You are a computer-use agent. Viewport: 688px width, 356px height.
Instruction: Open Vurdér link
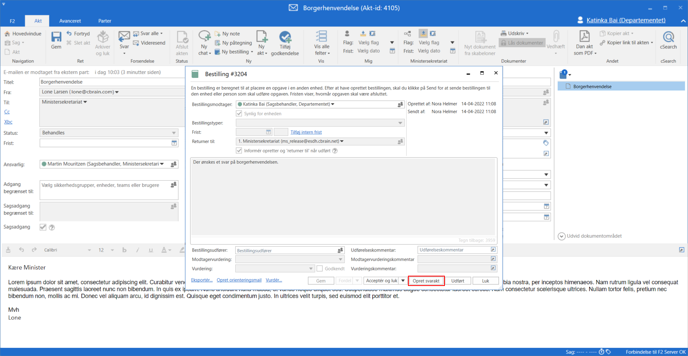point(274,280)
